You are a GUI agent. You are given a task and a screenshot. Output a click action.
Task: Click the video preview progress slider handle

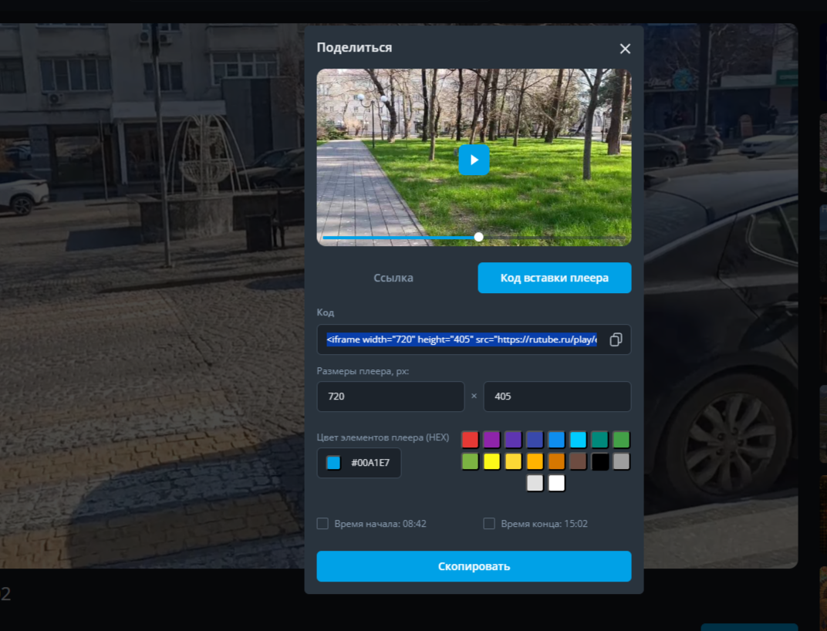tap(478, 237)
